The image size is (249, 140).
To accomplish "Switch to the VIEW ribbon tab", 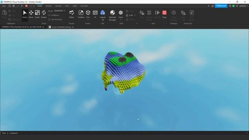I will click(x=75, y=6).
